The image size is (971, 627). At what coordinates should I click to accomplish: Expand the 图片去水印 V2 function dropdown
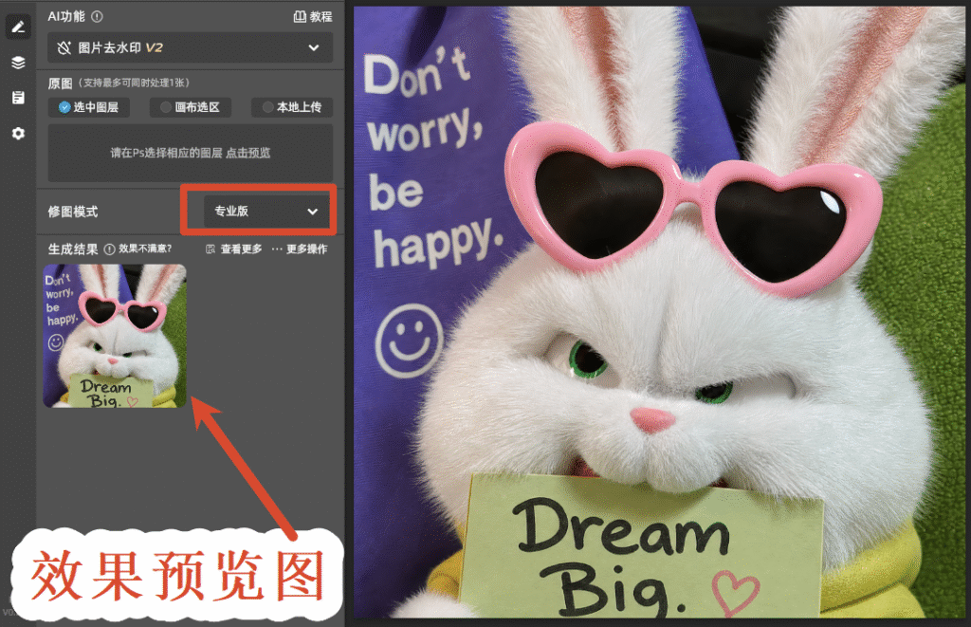click(x=190, y=47)
